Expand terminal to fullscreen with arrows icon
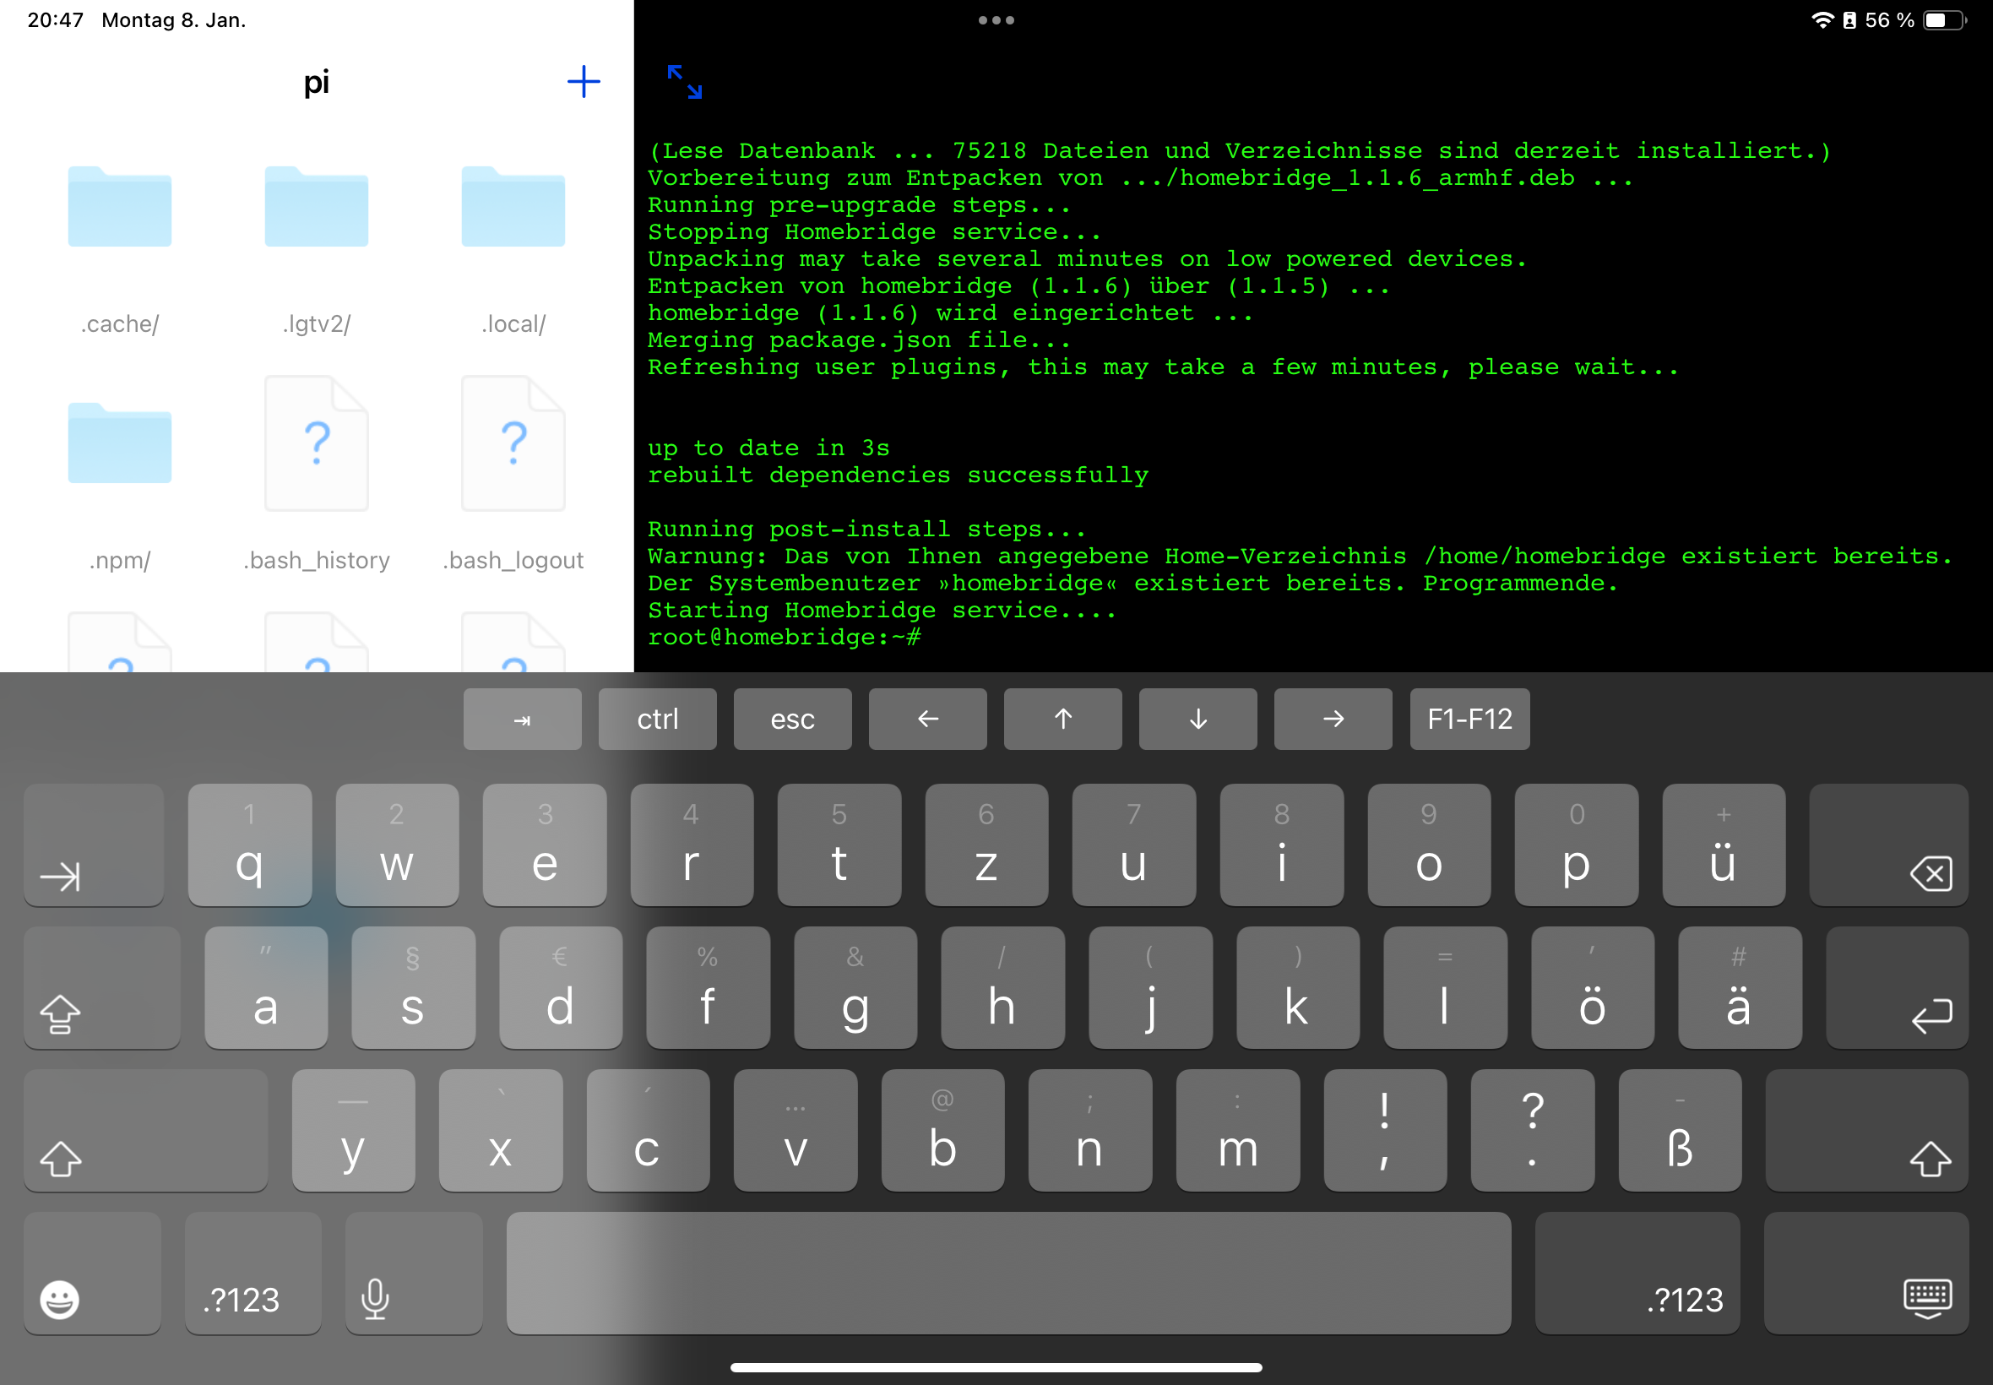The height and width of the screenshot is (1385, 1993). click(685, 83)
